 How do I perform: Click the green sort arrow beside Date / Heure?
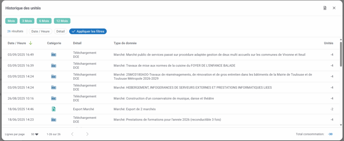click(x=31, y=43)
